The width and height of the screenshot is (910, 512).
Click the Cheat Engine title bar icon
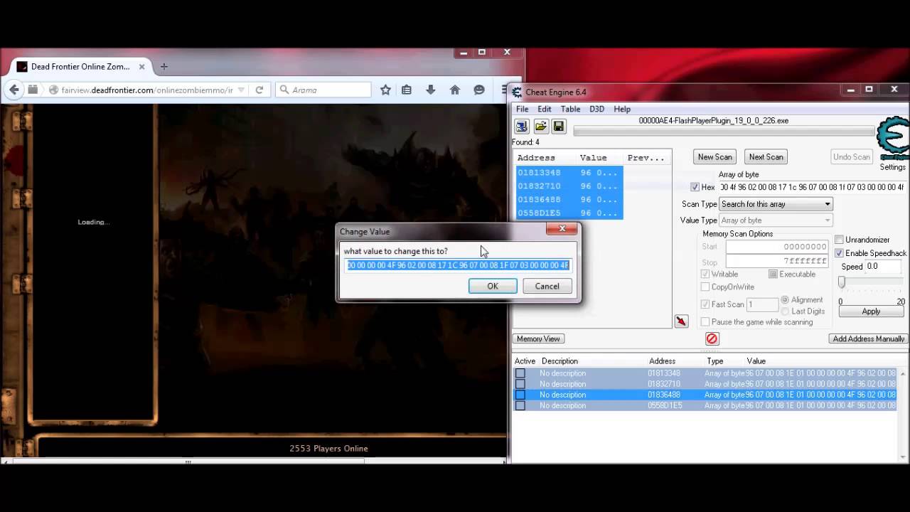(518, 92)
